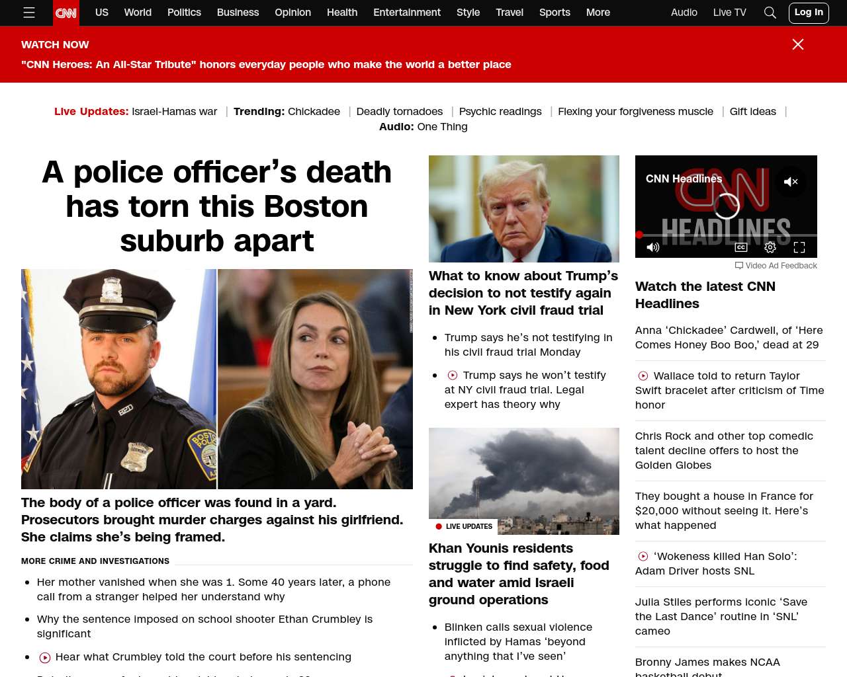This screenshot has width=847, height=677.
Task: Expand the More menu
Action: click(598, 13)
